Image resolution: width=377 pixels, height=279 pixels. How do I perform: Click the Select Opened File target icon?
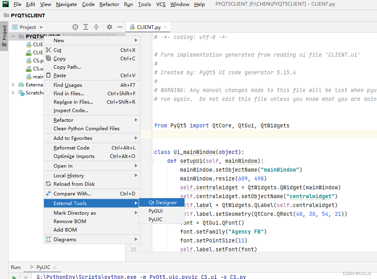coord(75,27)
